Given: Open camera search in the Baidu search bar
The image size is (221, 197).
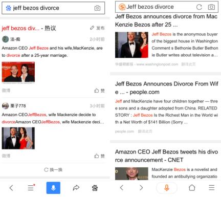Looking at the screenshot, I should pos(97,8).
